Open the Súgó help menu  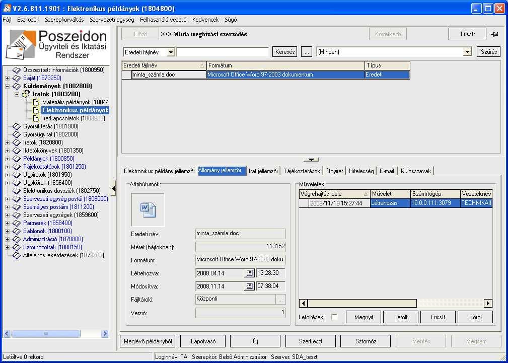231,20
